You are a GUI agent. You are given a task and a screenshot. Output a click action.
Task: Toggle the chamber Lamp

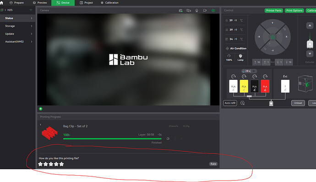click(240, 57)
